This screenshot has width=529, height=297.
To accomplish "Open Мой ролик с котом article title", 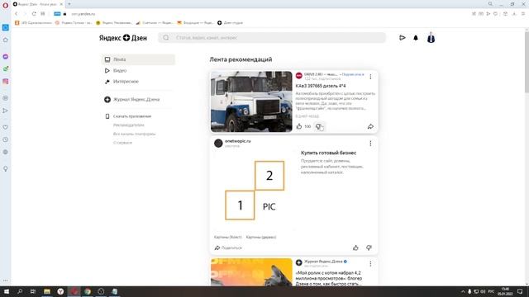I will point(329,278).
